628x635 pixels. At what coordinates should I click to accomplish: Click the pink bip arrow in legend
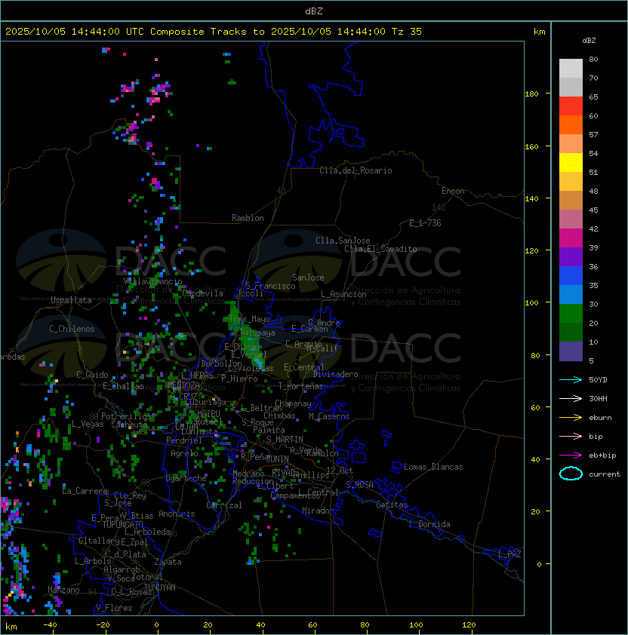[x=571, y=436]
